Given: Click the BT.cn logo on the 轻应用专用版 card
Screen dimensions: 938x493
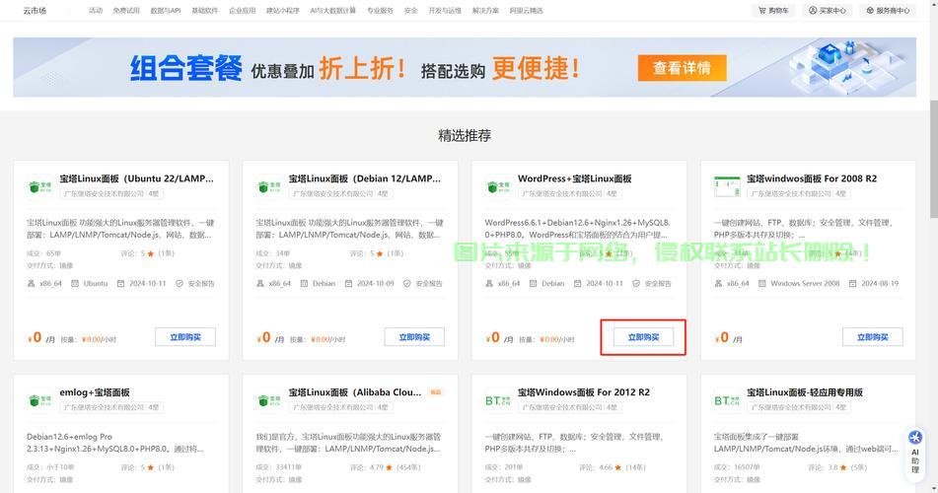Looking at the screenshot, I should [727, 400].
